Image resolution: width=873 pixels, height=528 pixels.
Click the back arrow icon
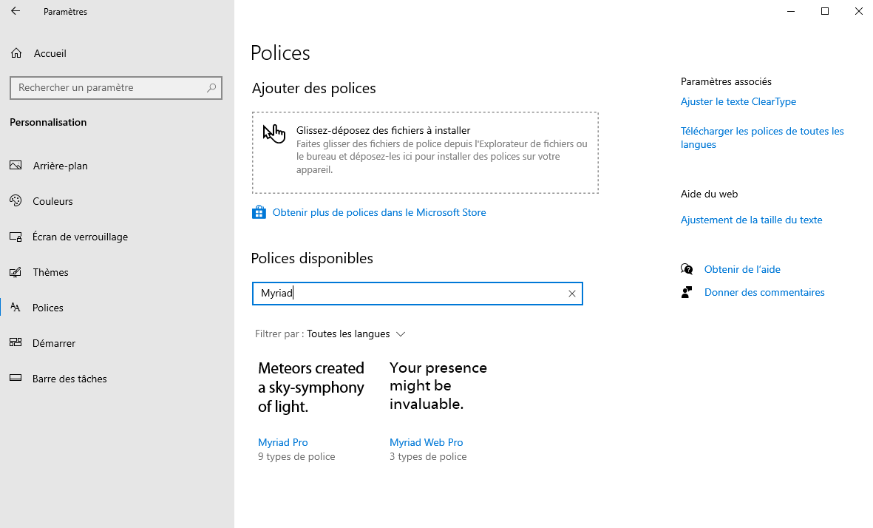[x=16, y=11]
